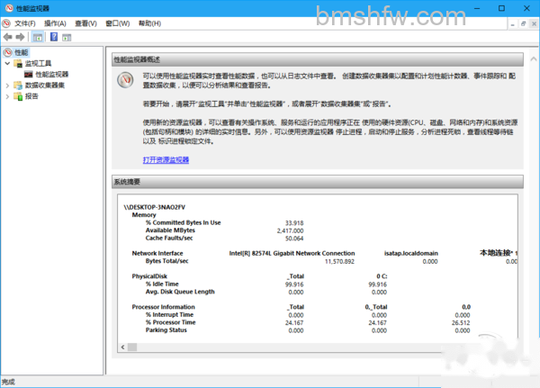Click the 报告 folder icon
This screenshot has height=388, width=540.
pyautogui.click(x=18, y=96)
